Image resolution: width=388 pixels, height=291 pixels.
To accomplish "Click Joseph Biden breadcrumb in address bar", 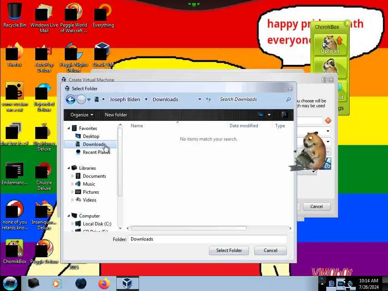I will pos(125,100).
